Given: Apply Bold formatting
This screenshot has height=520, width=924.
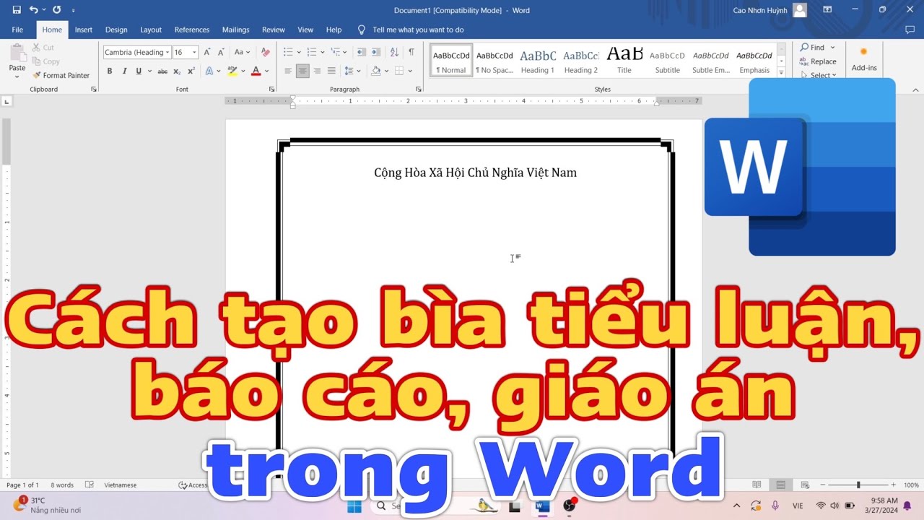Looking at the screenshot, I should pyautogui.click(x=110, y=71).
